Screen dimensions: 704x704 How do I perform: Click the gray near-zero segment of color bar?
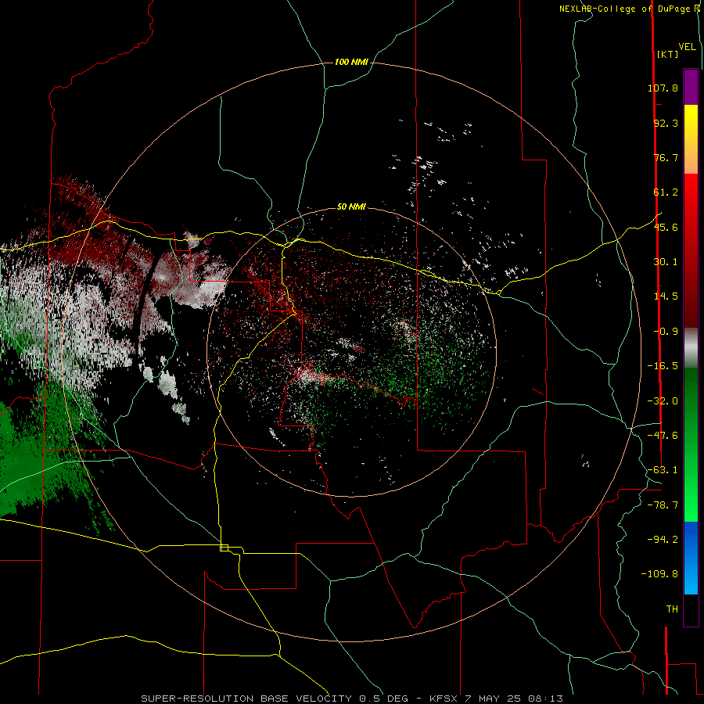click(x=691, y=346)
